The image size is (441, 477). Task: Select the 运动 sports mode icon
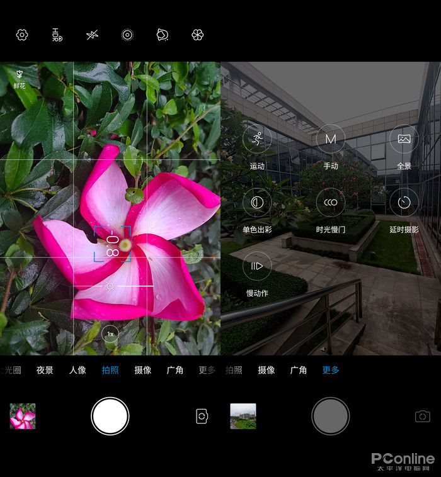click(257, 138)
